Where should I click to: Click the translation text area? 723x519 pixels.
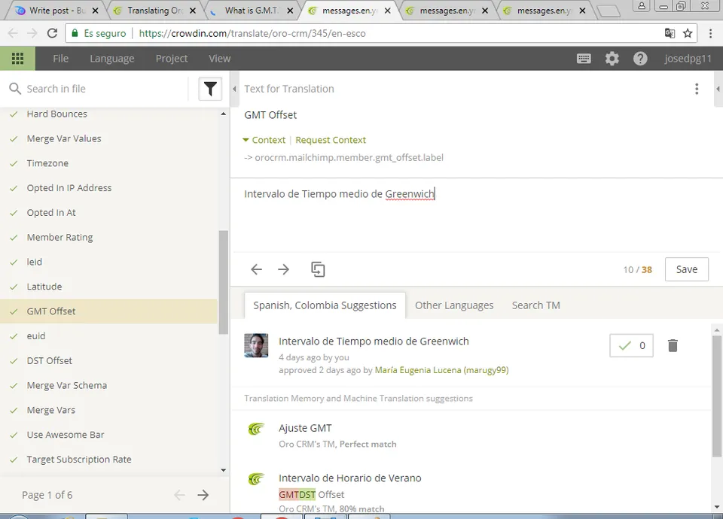475,215
